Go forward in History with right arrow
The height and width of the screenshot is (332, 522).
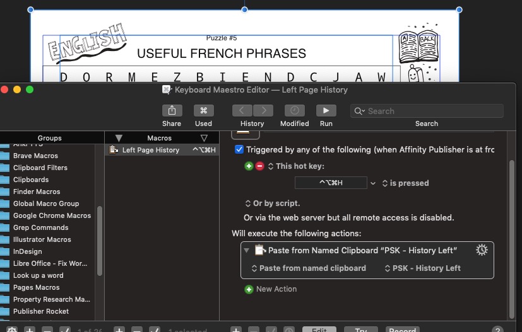tap(263, 110)
